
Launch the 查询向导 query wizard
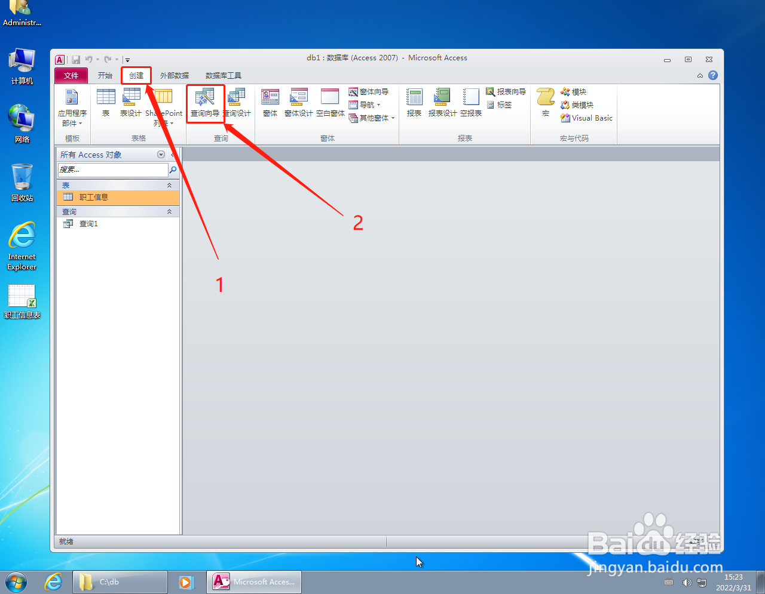coord(205,103)
